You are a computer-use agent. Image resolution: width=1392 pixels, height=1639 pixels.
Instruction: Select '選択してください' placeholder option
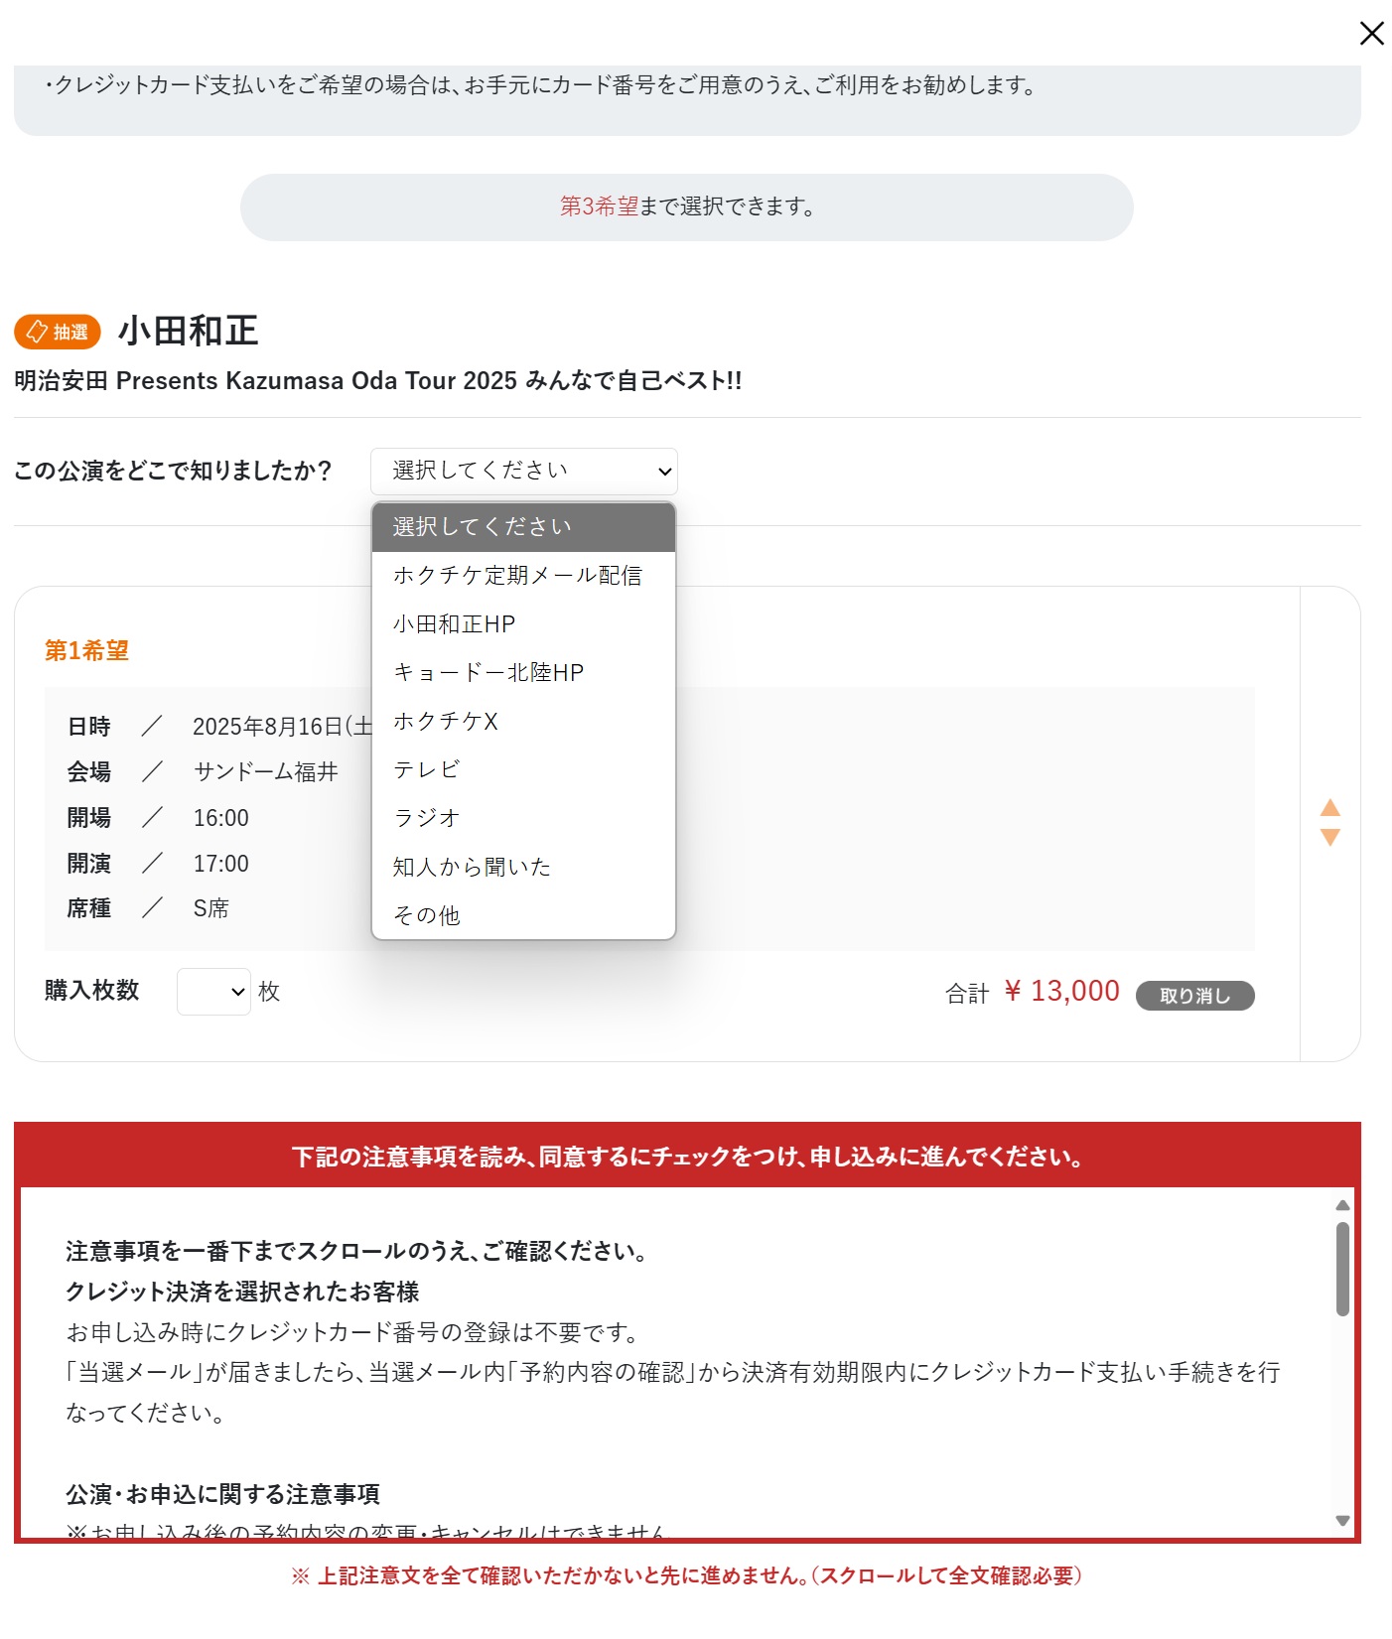click(523, 527)
